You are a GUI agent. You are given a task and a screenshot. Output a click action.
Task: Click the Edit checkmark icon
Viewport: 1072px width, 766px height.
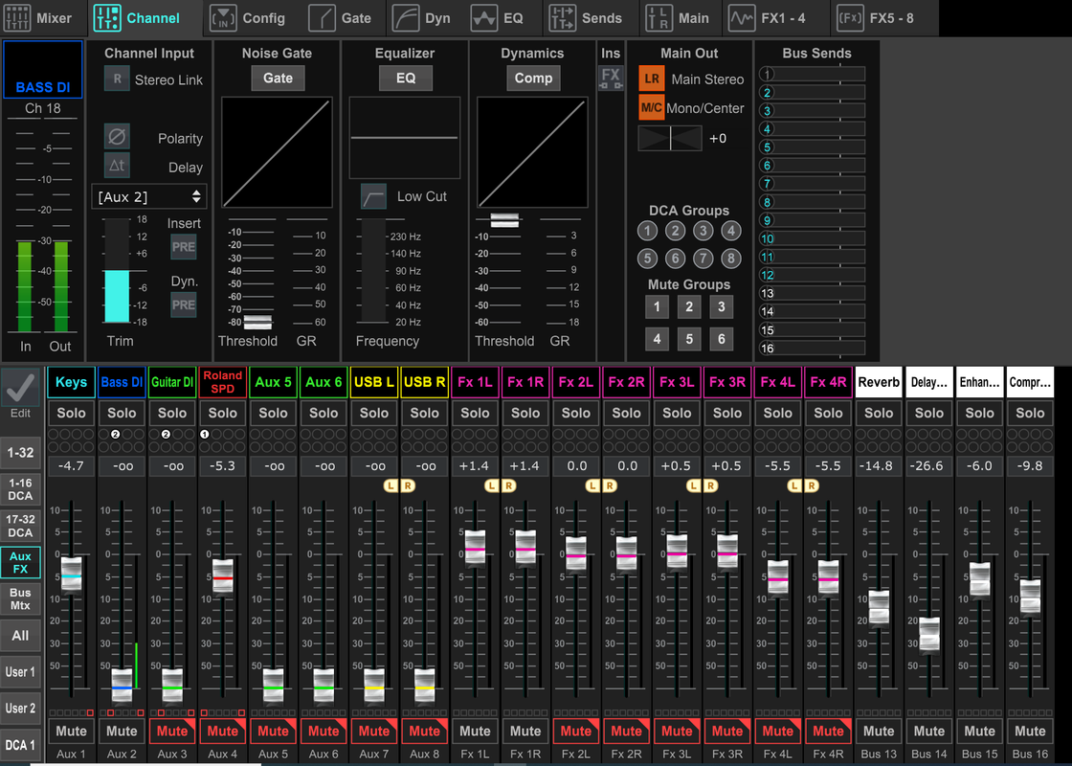(x=20, y=388)
